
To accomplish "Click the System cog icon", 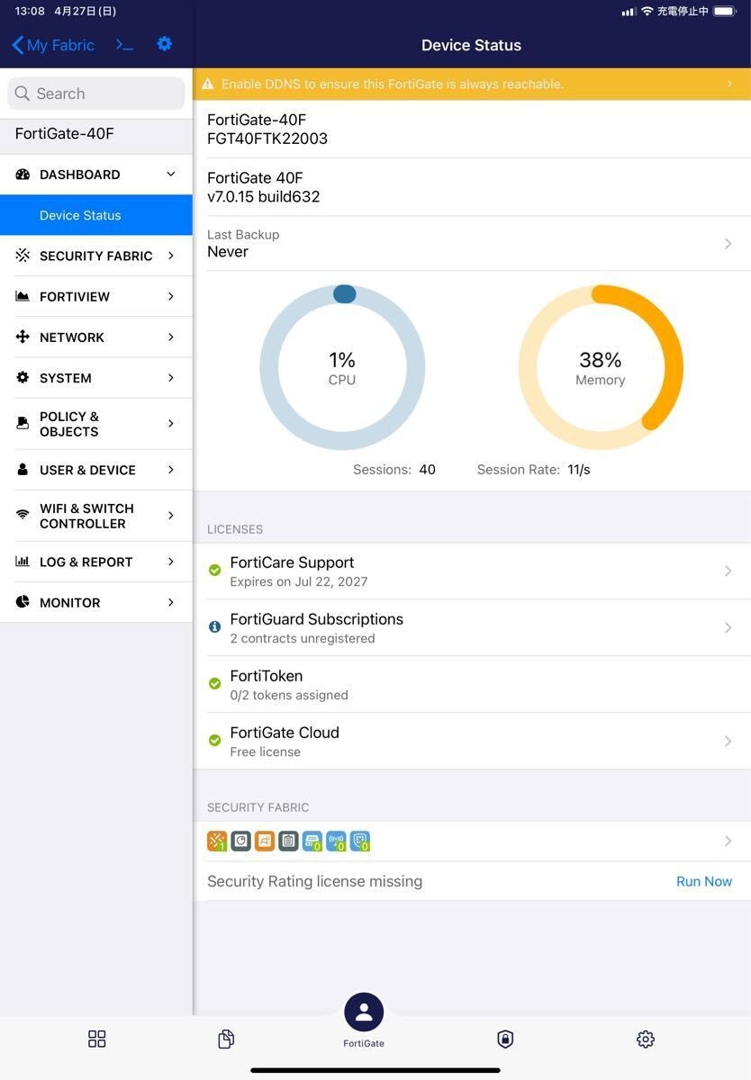I will tap(23, 378).
